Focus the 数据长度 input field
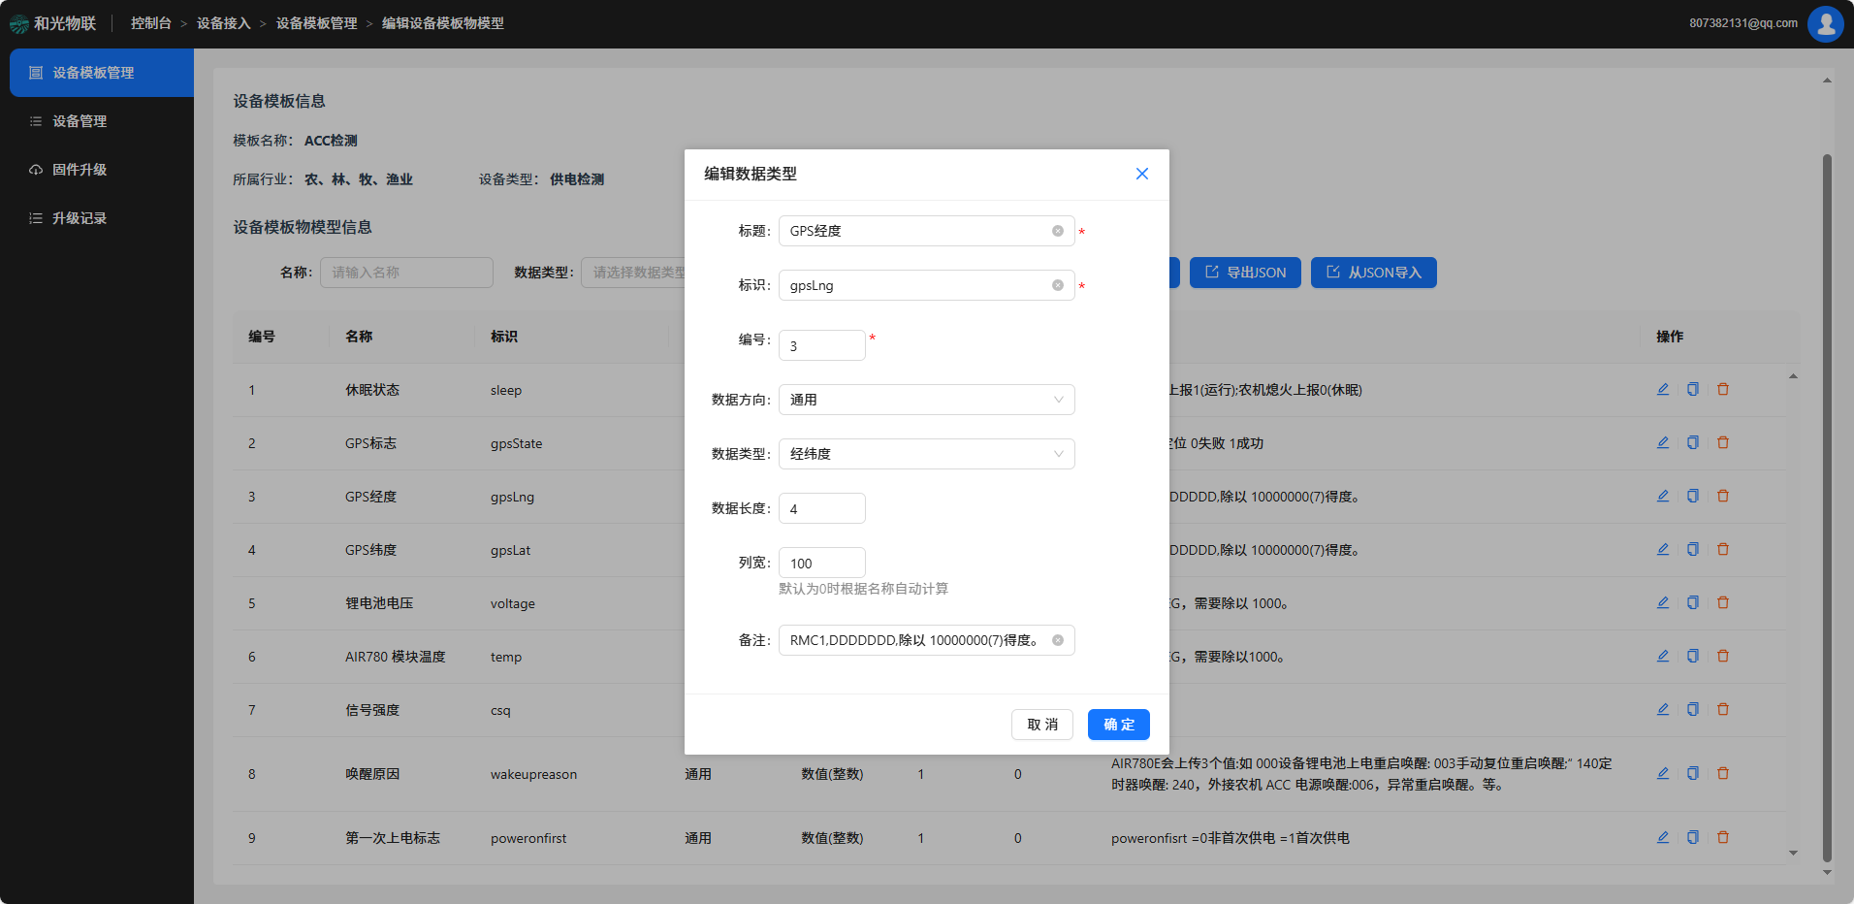Screen dimensions: 1854x904 coord(822,508)
